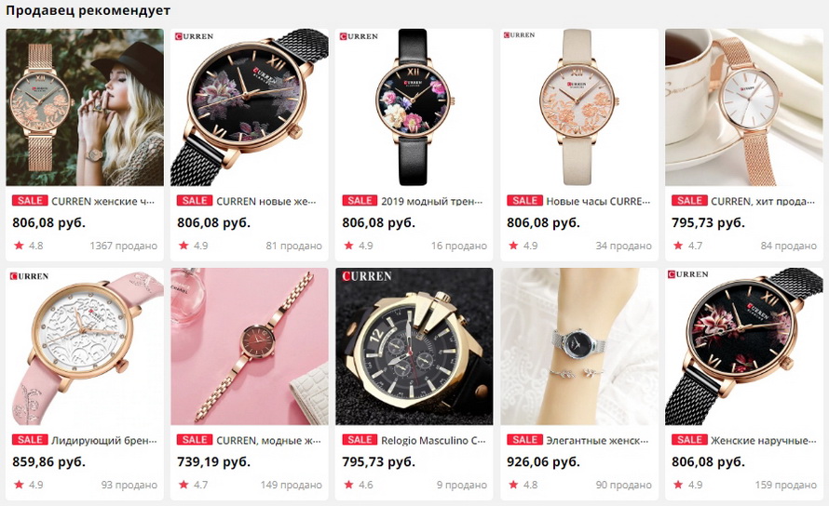Image resolution: width=829 pixels, height=506 pixels.
Task: Select the silver watch on wrist thumbnail
Action: pos(579,347)
